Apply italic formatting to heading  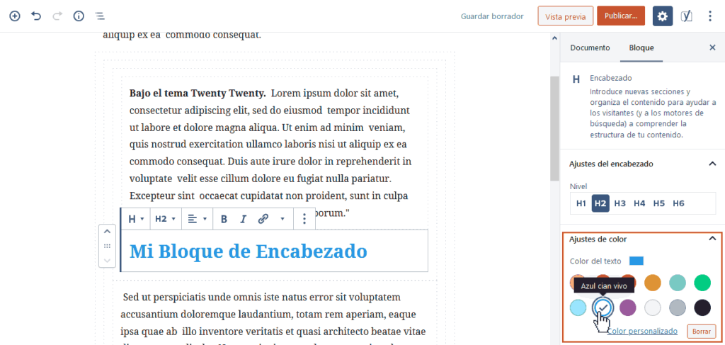pos(244,219)
